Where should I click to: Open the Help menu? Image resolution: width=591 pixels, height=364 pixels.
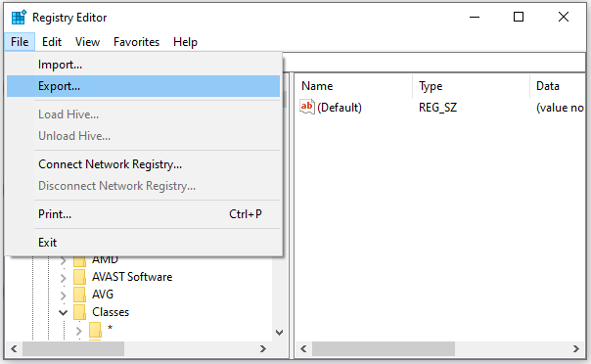(x=185, y=42)
